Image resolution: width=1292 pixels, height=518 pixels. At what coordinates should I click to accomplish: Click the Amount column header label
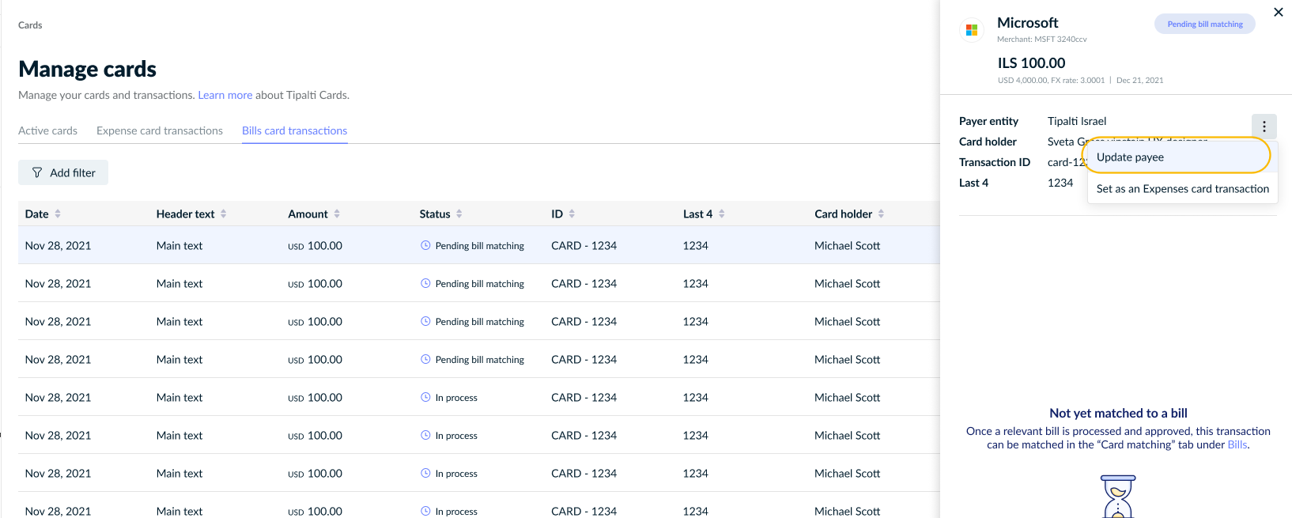(308, 214)
